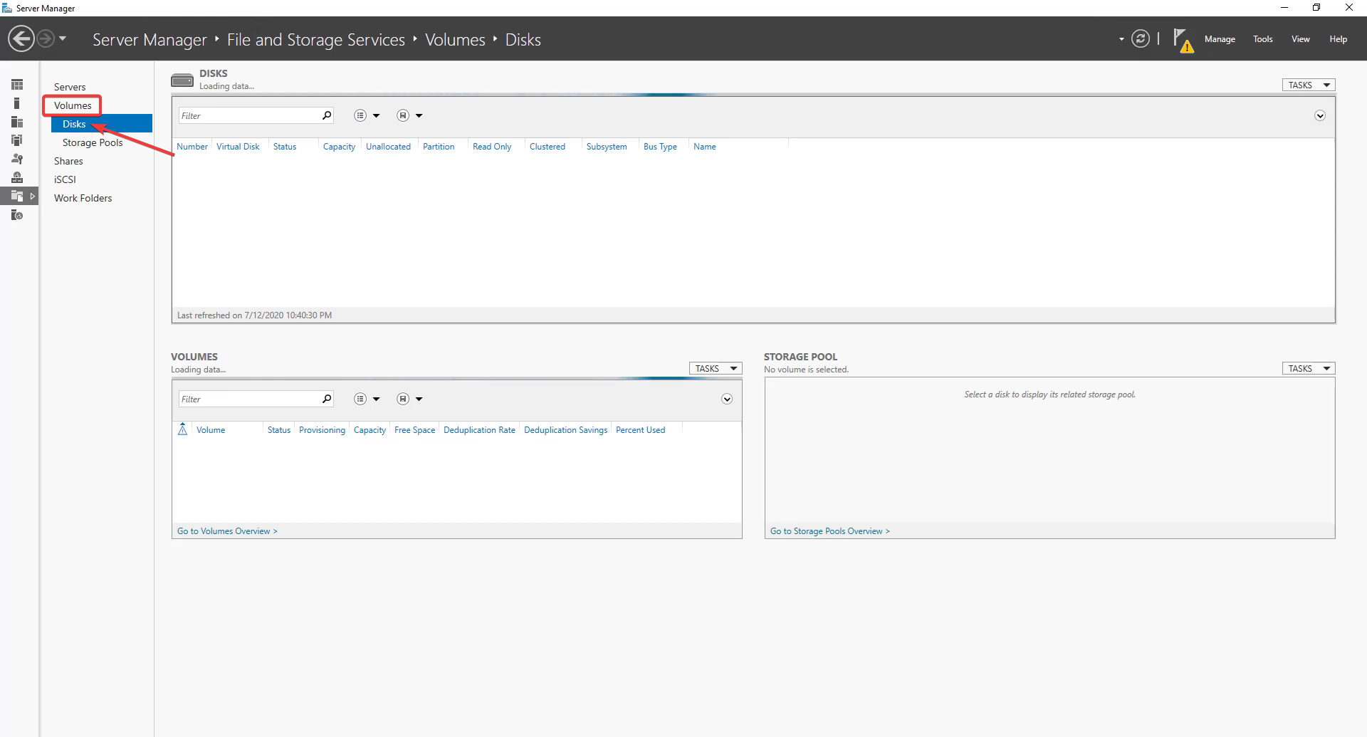
Task: Select iSCSI in the navigation pane
Action: (x=65, y=179)
